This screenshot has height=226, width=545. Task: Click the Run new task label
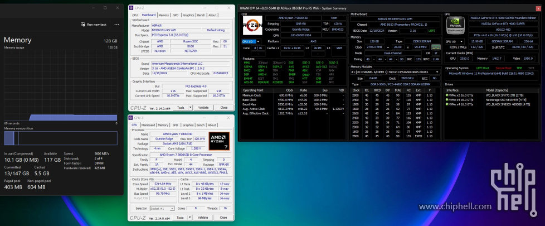(96, 25)
